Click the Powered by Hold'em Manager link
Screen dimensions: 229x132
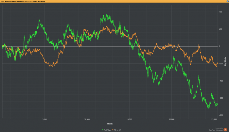[216, 129]
